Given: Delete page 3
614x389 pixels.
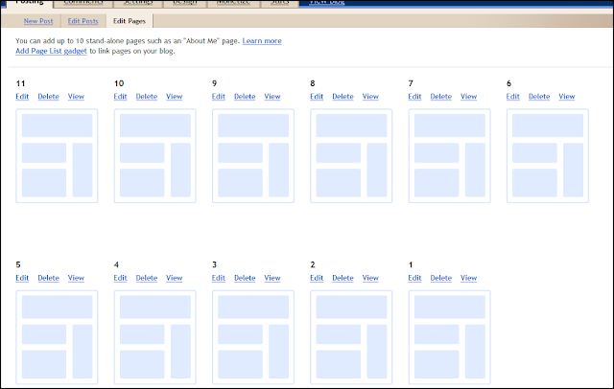Looking at the screenshot, I should point(245,278).
